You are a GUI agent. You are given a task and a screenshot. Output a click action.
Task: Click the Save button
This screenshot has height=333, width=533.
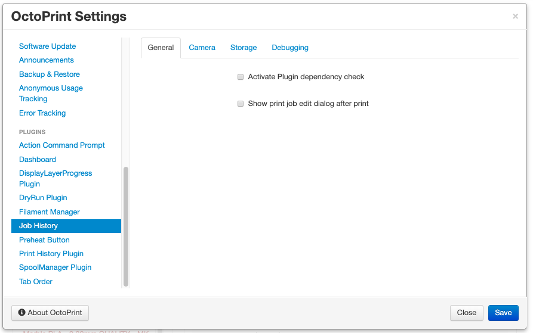click(x=503, y=313)
